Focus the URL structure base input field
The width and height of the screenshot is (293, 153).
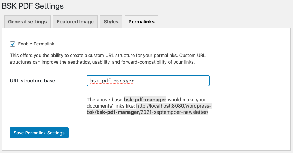(x=148, y=81)
